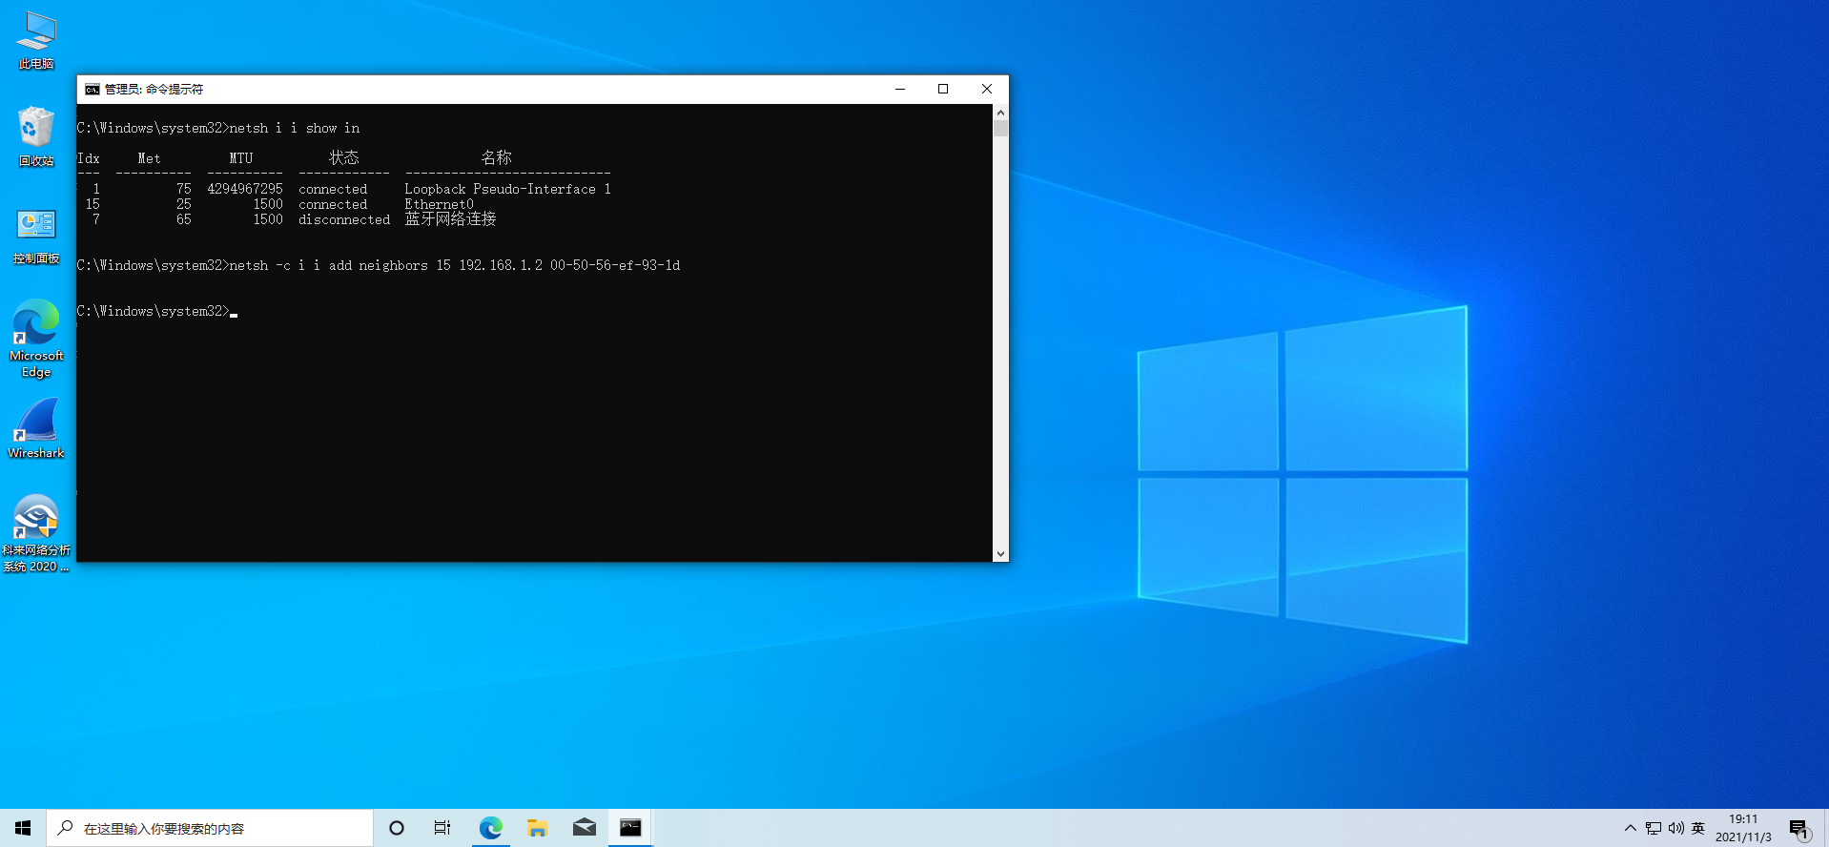Click the 'Ethernet0' interface name
The width and height of the screenshot is (1829, 847).
(439, 204)
